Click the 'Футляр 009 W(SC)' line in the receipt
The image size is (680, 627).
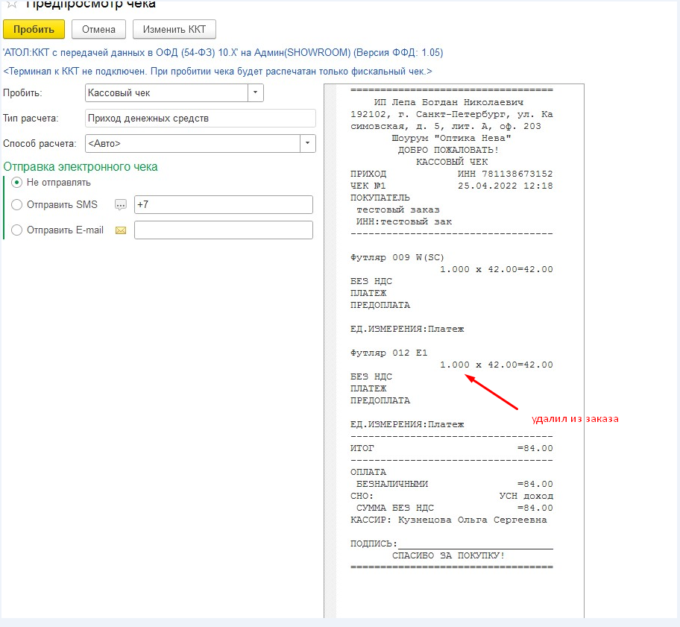click(397, 257)
